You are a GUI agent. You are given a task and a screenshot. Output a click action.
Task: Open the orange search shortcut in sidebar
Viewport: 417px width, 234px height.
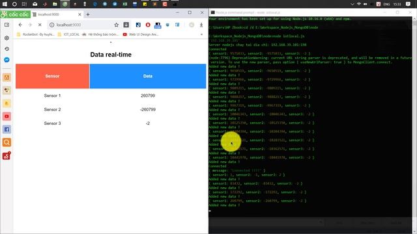click(x=7, y=142)
